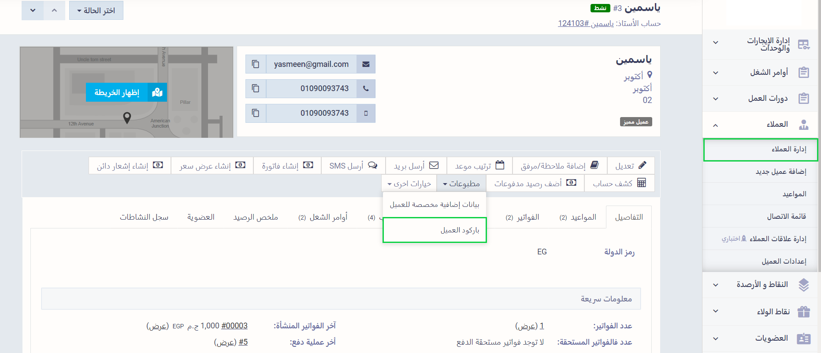Open the اختر الحالة status dropdown

pyautogui.click(x=96, y=11)
